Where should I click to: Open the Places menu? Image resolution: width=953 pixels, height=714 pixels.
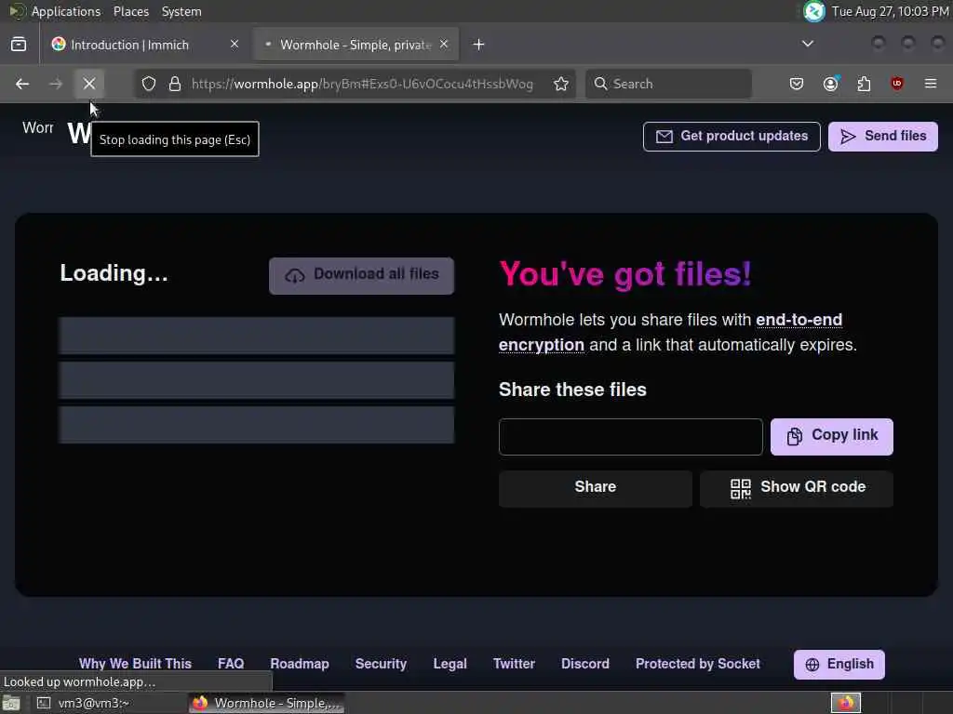coord(130,11)
